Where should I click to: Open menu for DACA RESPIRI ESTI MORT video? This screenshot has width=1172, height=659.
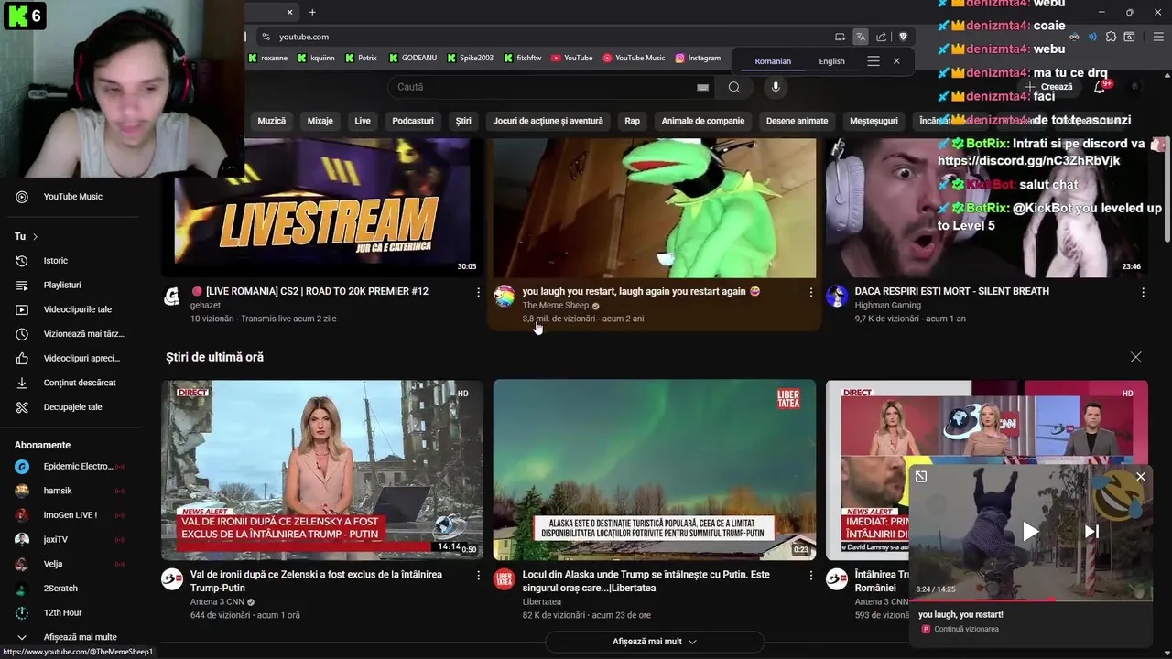tap(1143, 292)
